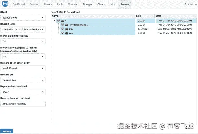This screenshot has height=134, width=198.
Task: Switch to the Filesets tab
Action: pyautogui.click(x=47, y=4)
